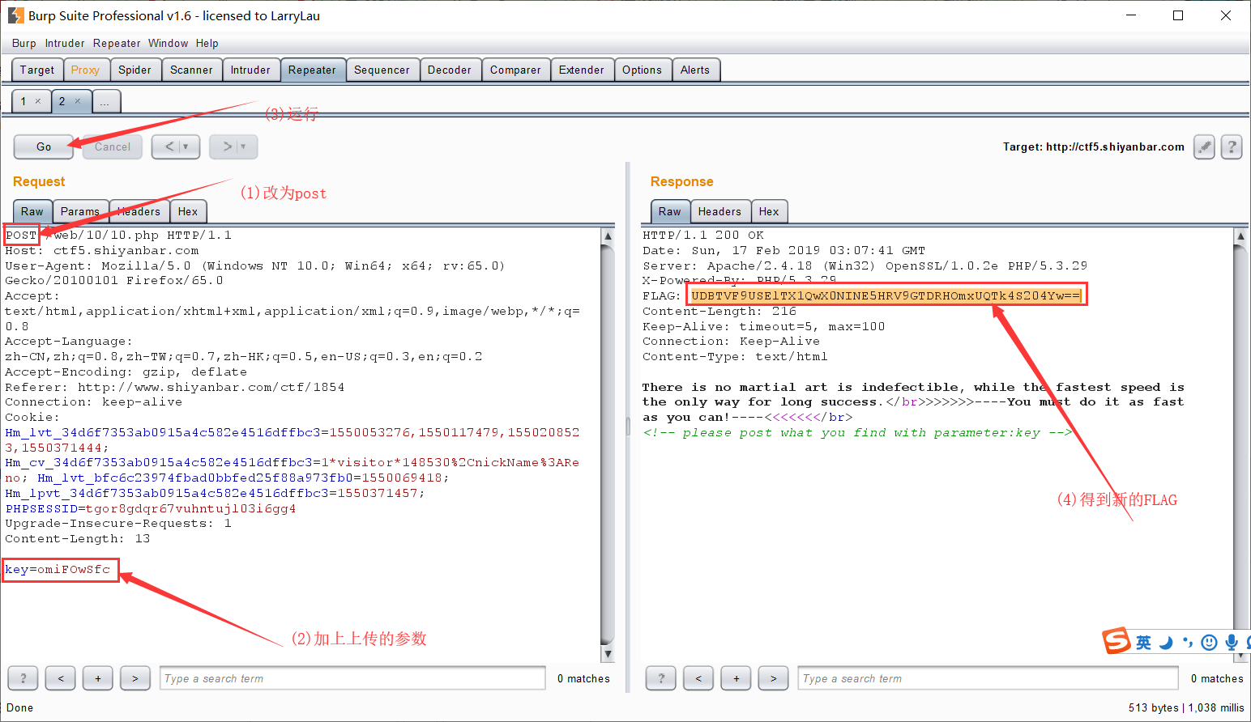Open the Window menu
1251x722 pixels.
pos(169,43)
